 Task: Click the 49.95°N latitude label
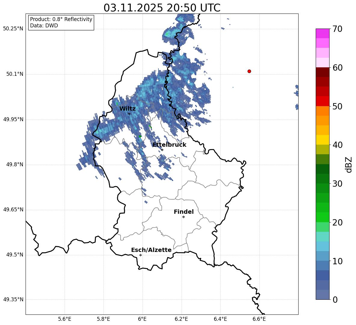(x=13, y=119)
